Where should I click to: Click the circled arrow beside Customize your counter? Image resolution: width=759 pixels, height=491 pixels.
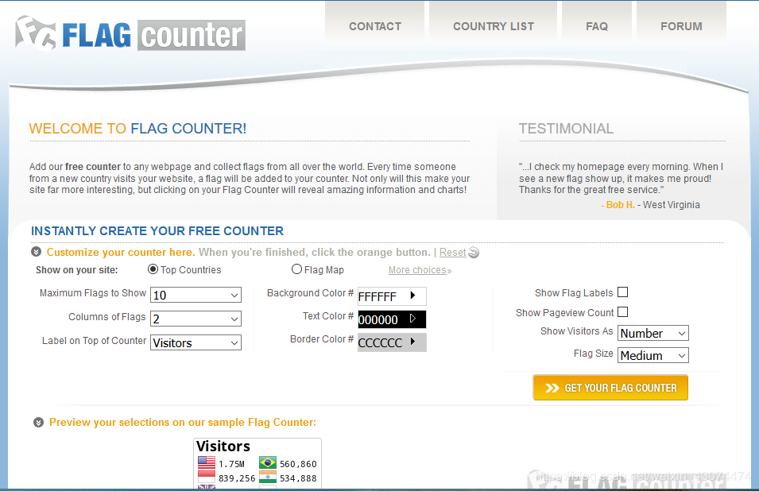coord(37,252)
